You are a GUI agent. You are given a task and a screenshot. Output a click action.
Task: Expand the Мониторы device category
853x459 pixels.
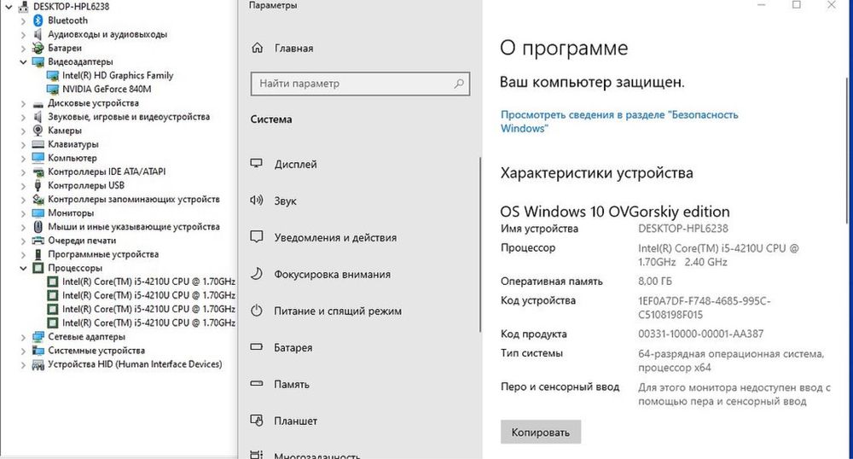tap(24, 213)
